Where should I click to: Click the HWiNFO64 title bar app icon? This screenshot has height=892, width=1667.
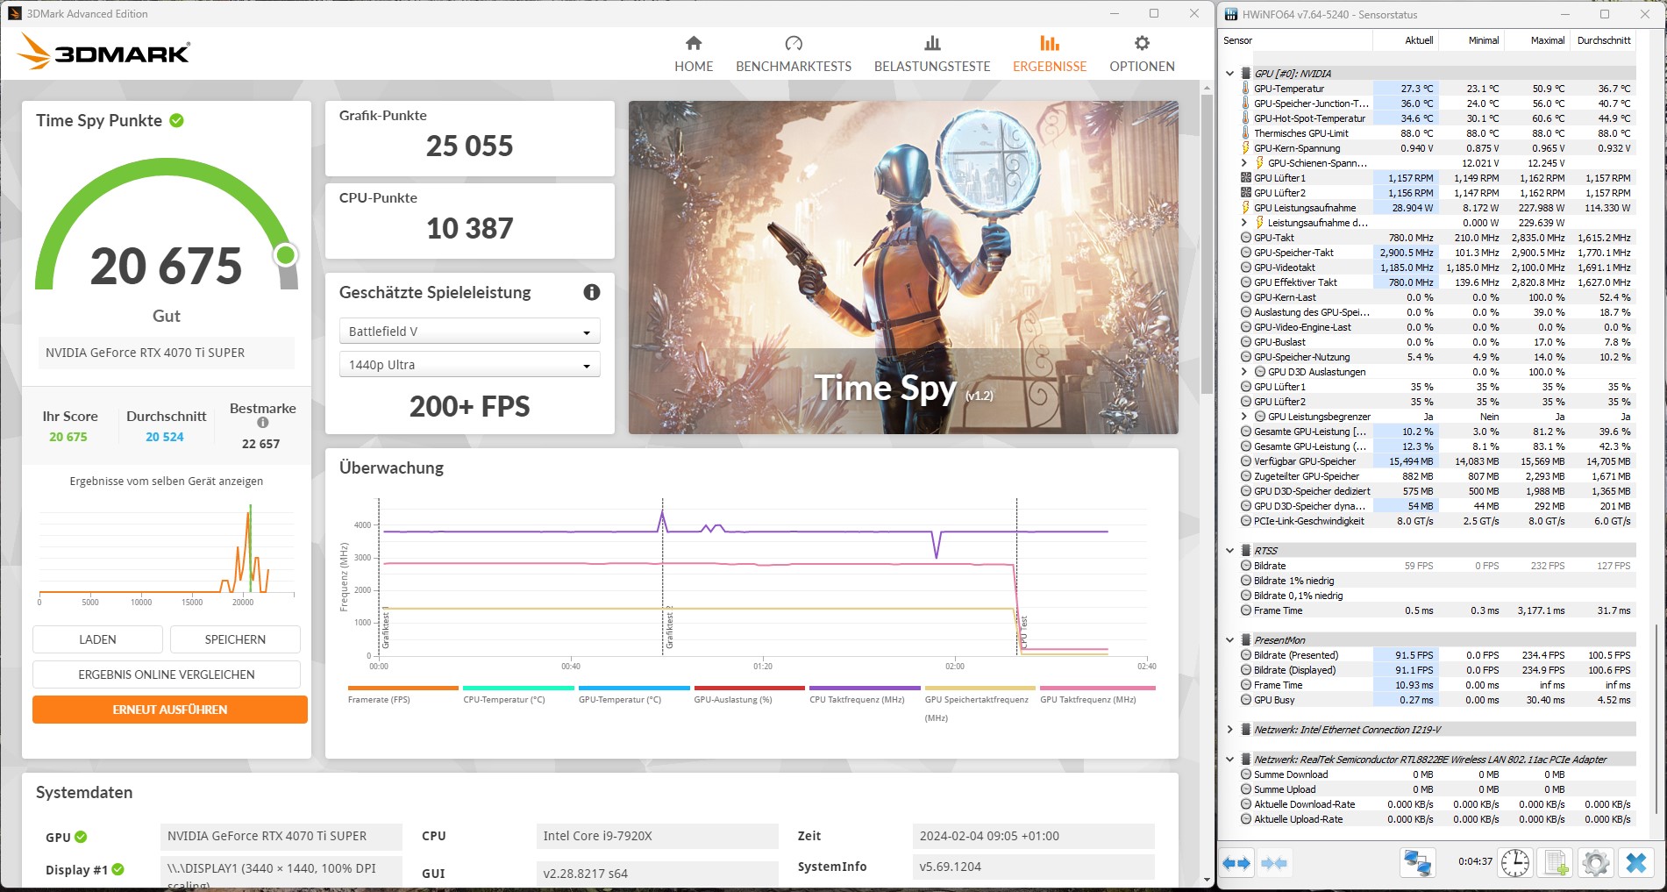[1231, 14]
